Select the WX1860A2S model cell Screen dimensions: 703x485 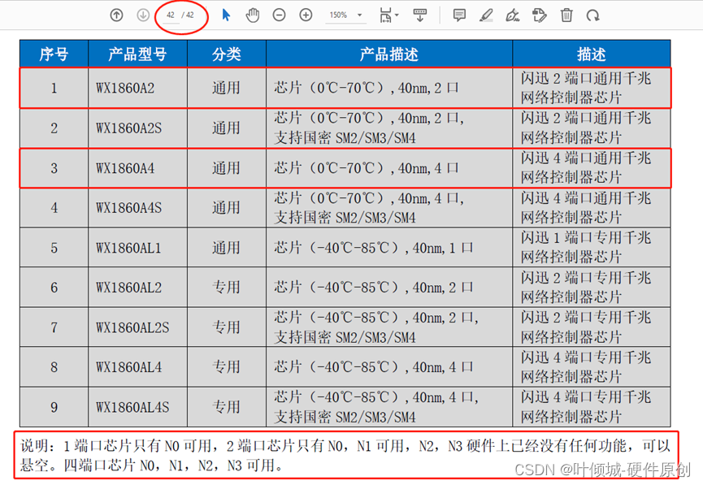(x=137, y=128)
